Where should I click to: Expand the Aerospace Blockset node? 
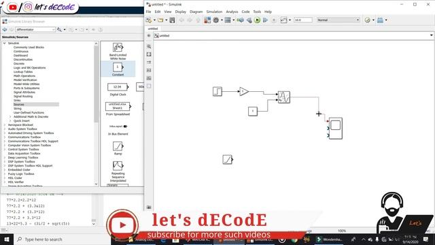pyautogui.click(x=4, y=125)
